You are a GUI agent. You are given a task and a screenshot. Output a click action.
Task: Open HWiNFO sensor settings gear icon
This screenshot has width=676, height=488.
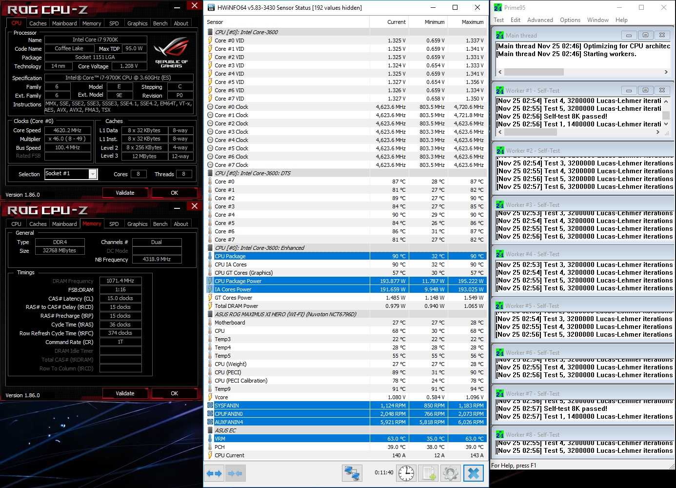pos(451,473)
